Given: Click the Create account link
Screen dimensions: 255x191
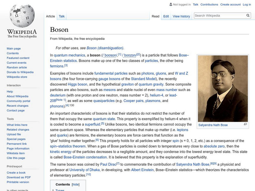Looking at the screenshot, I should pyautogui.click(x=230, y=5).
